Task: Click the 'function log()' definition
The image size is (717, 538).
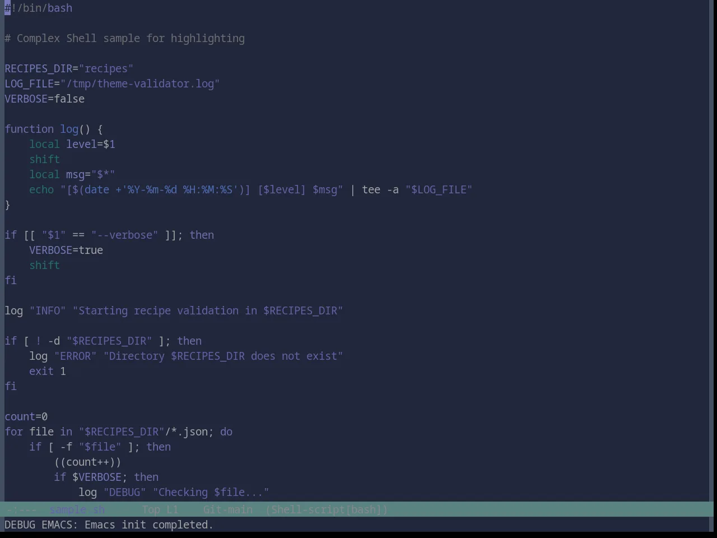Action: click(54, 129)
